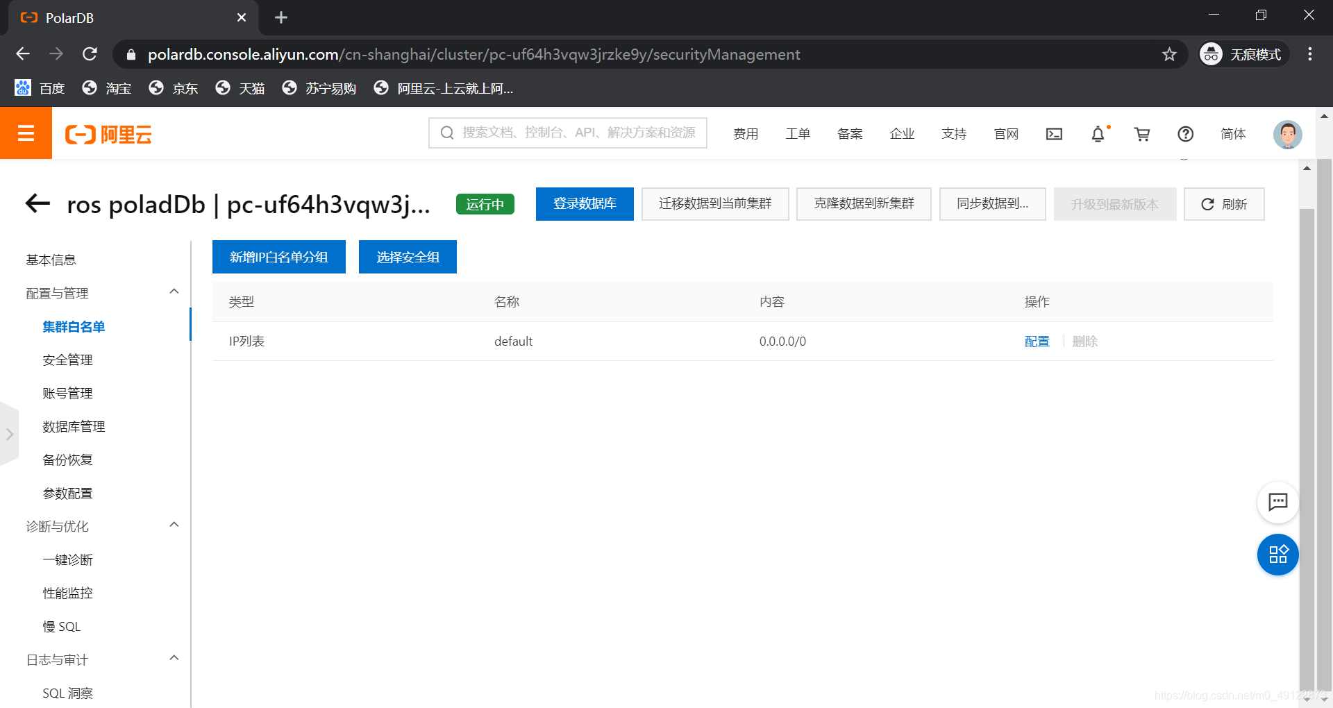Open the help question mark icon
This screenshot has width=1333, height=708.
tap(1185, 134)
